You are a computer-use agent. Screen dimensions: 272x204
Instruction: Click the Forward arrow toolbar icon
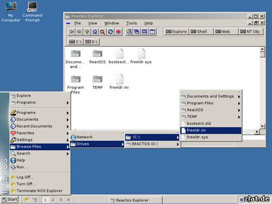(79, 32)
